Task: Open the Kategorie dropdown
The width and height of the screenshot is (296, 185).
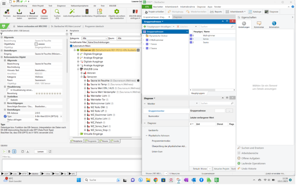Action: point(95,38)
